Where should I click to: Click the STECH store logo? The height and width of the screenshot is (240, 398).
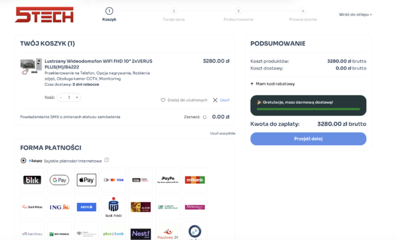(44, 15)
